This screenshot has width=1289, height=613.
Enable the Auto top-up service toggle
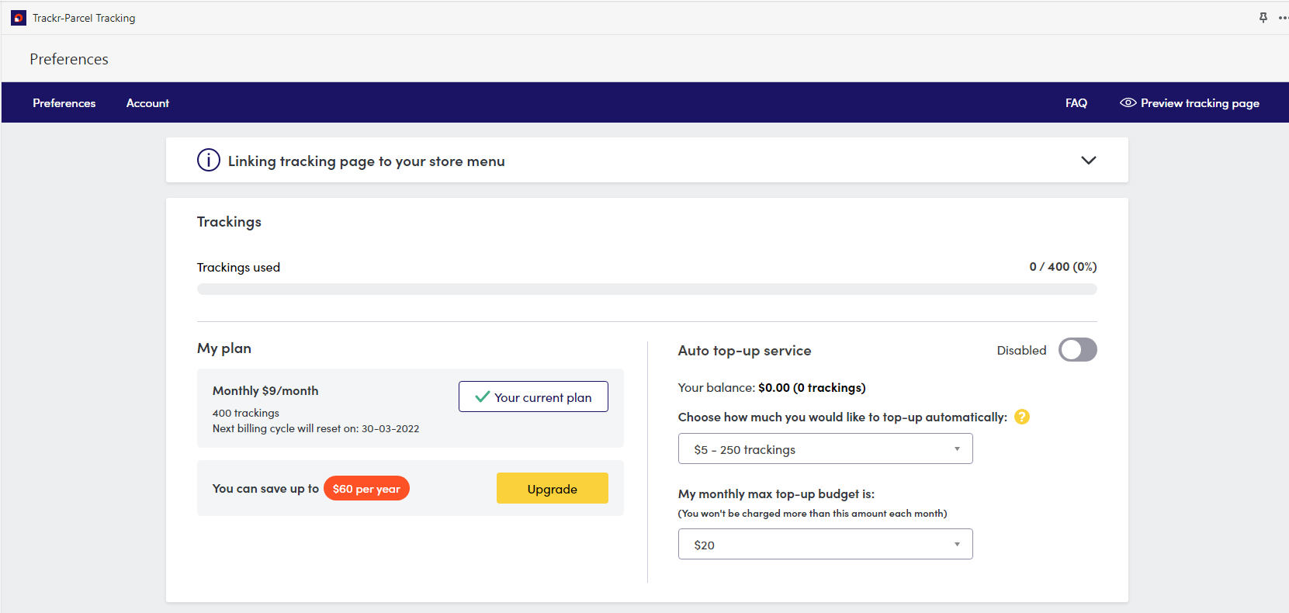[x=1078, y=350]
